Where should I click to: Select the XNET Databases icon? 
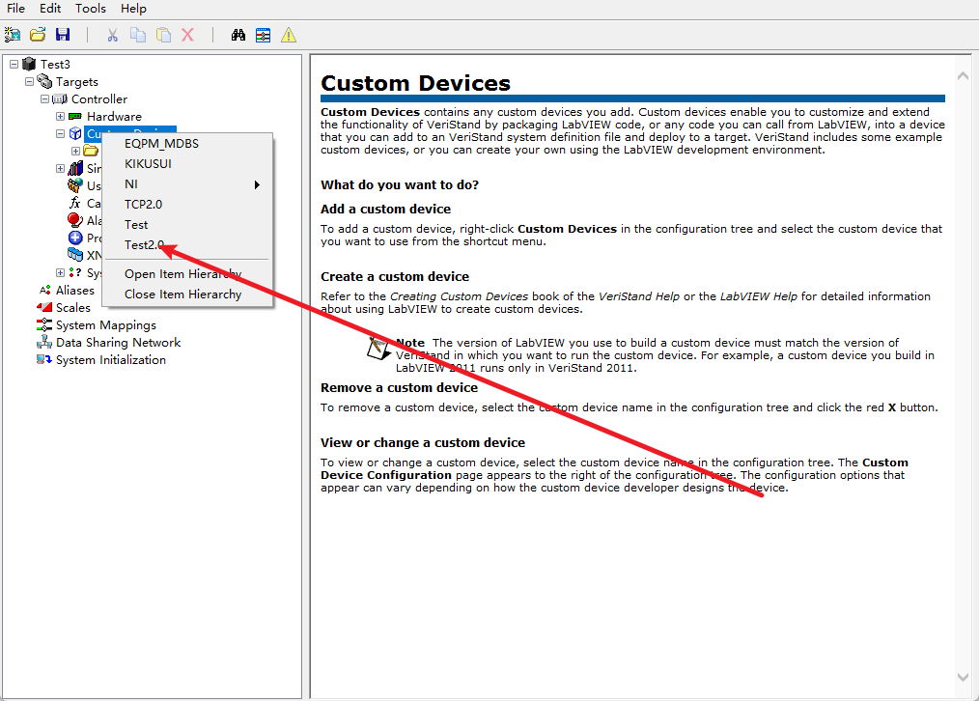(x=75, y=255)
